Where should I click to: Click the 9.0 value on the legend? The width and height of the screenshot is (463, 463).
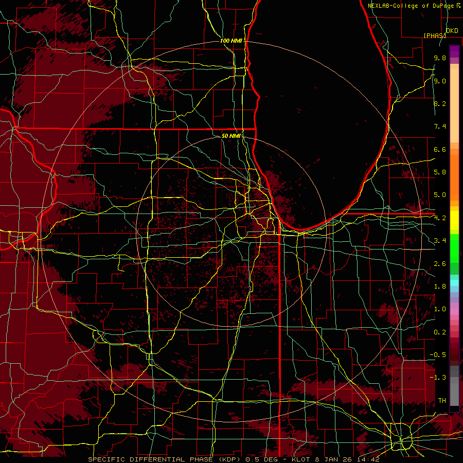pyautogui.click(x=440, y=81)
